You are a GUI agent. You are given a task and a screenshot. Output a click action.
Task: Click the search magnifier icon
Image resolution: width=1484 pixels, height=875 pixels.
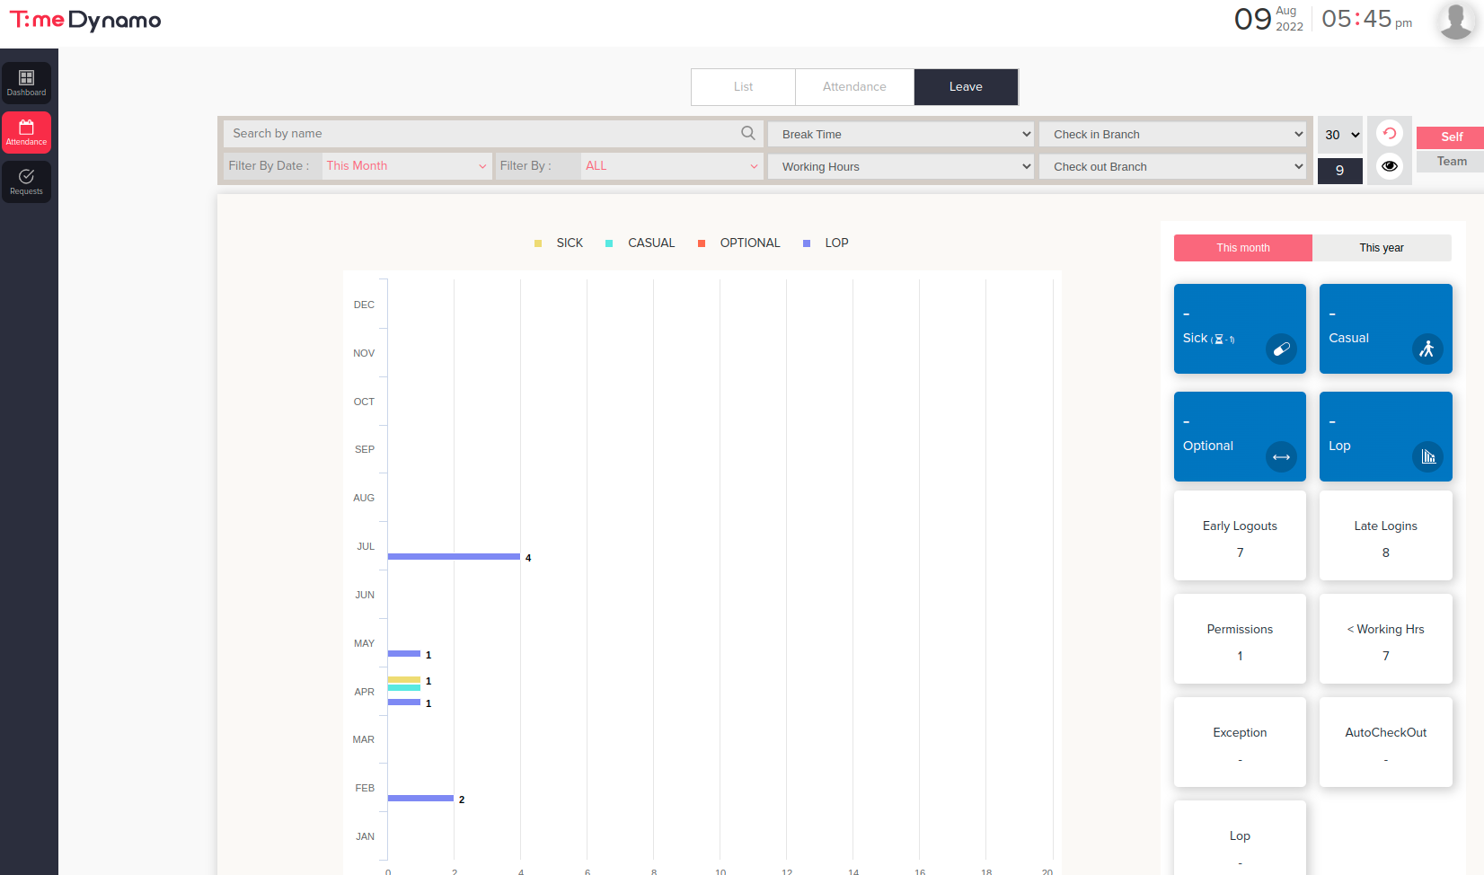[747, 133]
